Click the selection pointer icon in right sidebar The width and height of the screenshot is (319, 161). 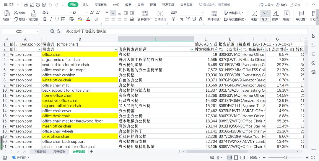point(313,36)
